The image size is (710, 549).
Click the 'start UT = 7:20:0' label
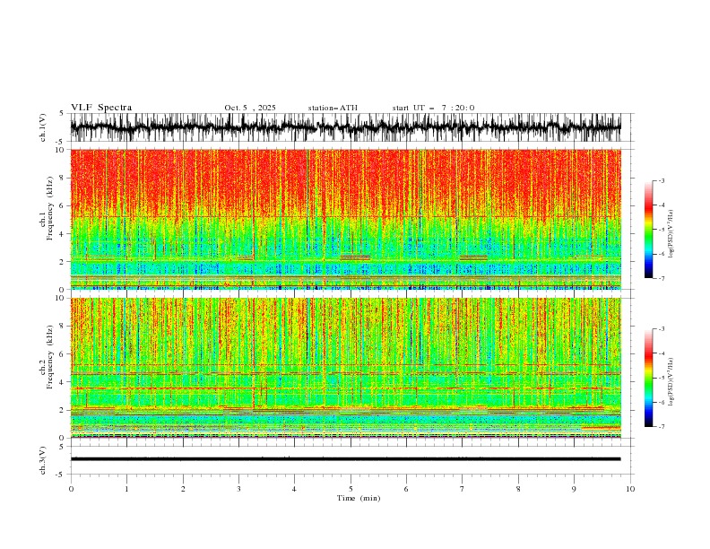[433, 108]
